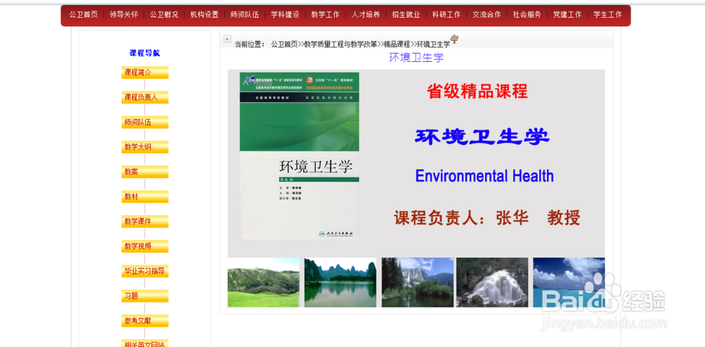Open the 教学工作 menu item

[326, 15]
